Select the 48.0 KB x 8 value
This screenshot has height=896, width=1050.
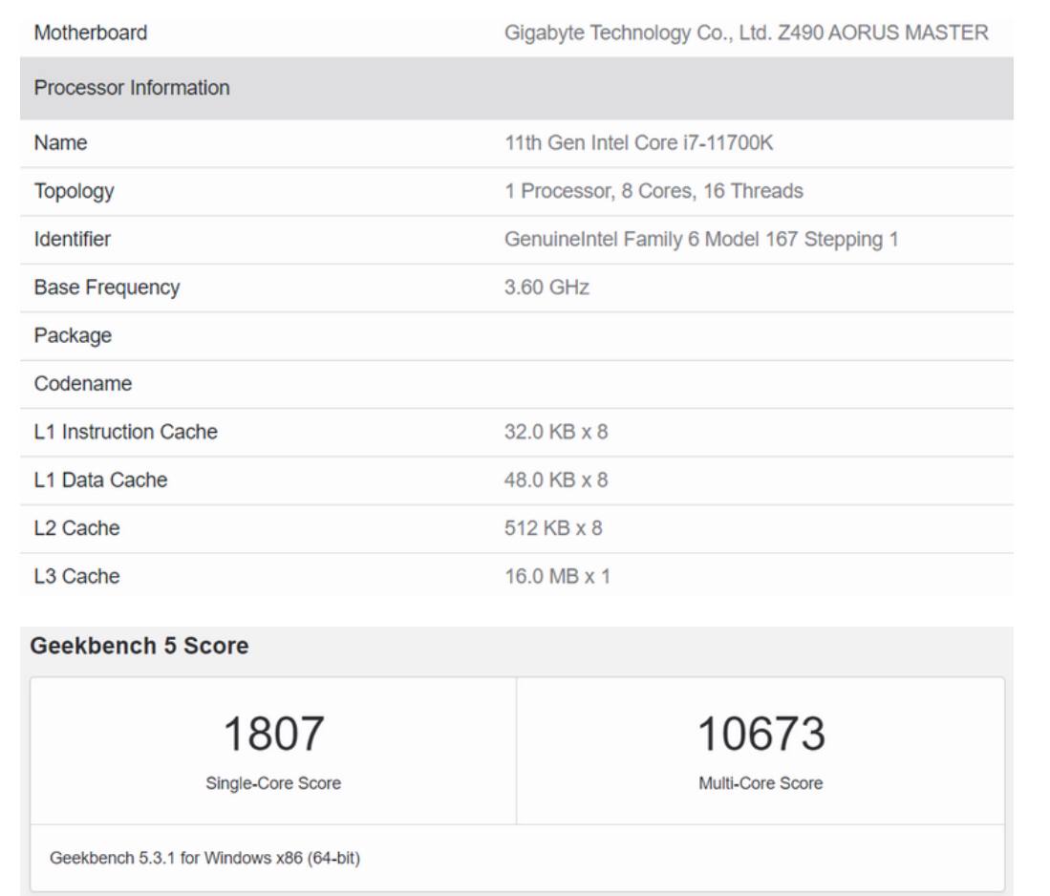point(556,480)
